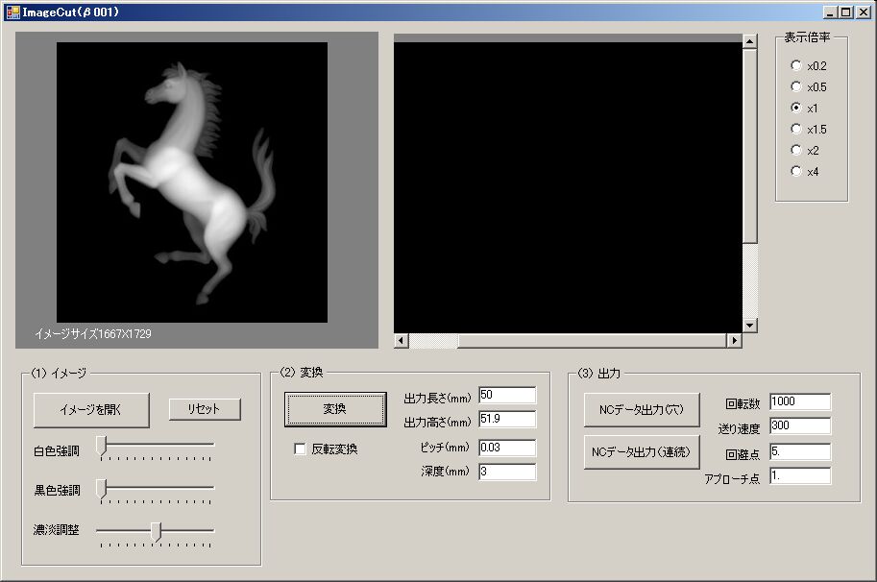Click the preview scroll left arrow
The image size is (877, 582).
(401, 340)
